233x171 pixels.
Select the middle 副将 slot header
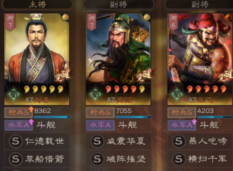118,4
